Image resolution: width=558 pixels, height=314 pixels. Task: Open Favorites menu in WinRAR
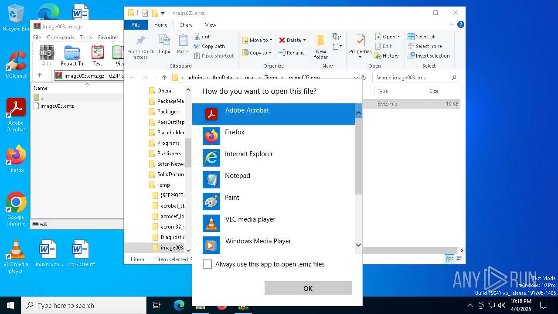coord(108,38)
